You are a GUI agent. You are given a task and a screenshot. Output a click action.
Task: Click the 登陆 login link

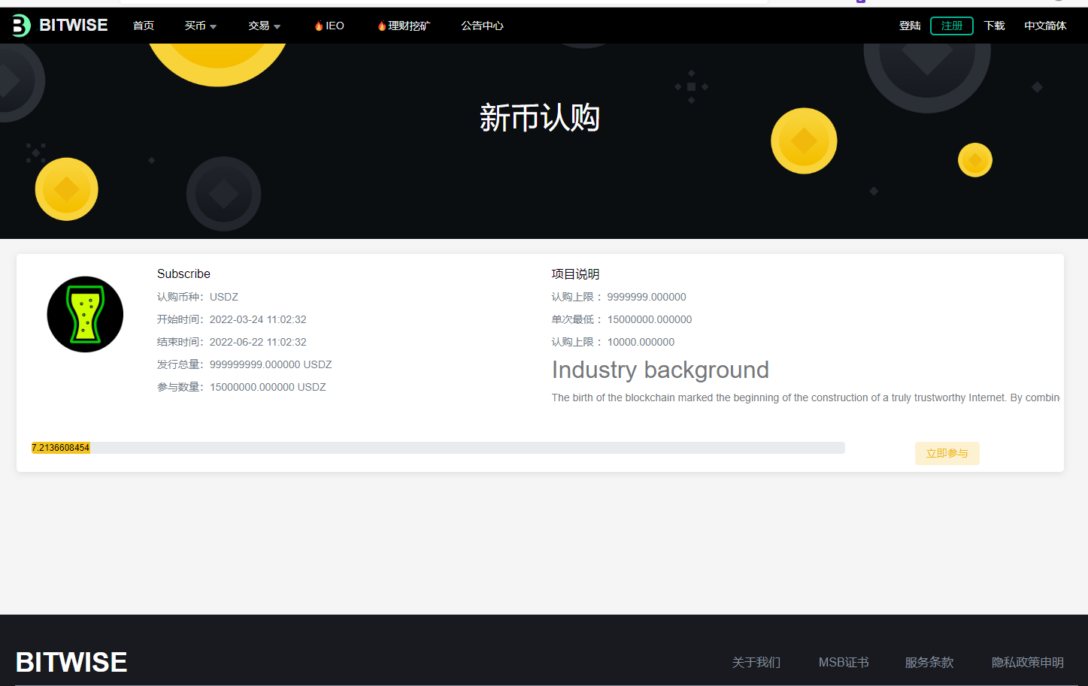(910, 26)
